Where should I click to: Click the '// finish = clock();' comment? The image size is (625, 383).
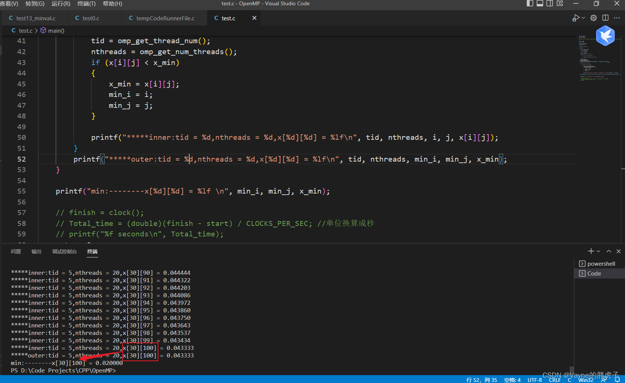(x=100, y=213)
